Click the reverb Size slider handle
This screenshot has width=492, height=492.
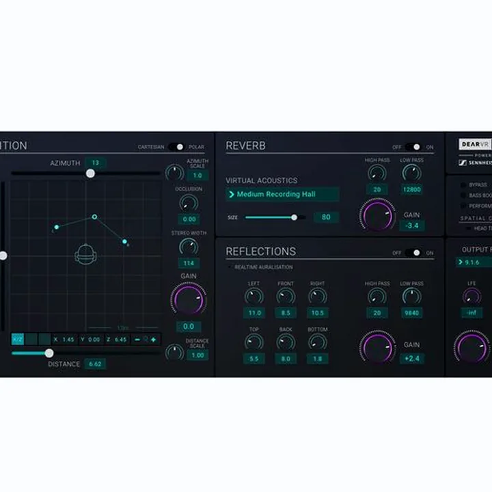click(294, 217)
